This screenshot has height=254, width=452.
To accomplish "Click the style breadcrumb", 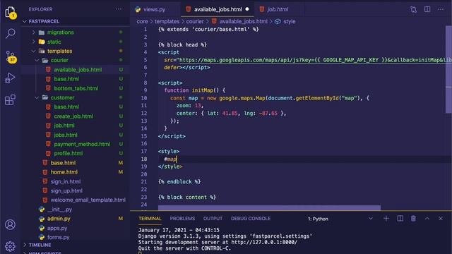I will (289, 22).
